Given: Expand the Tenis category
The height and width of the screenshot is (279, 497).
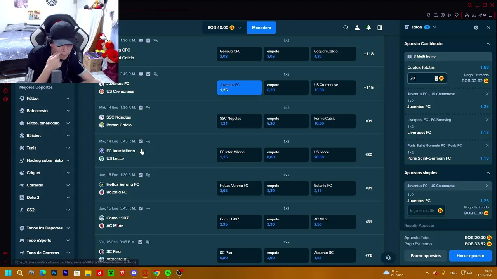Looking at the screenshot, I should click(45, 148).
